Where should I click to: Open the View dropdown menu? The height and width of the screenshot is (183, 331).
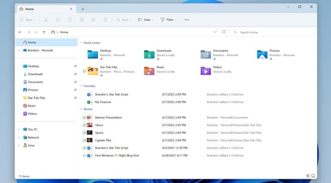coord(146,20)
